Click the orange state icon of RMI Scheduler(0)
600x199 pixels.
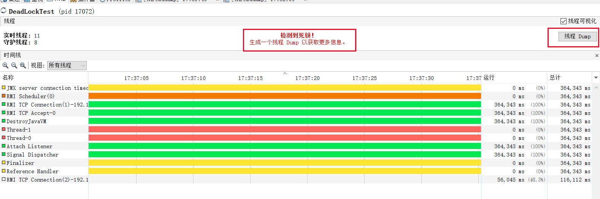click(4, 96)
